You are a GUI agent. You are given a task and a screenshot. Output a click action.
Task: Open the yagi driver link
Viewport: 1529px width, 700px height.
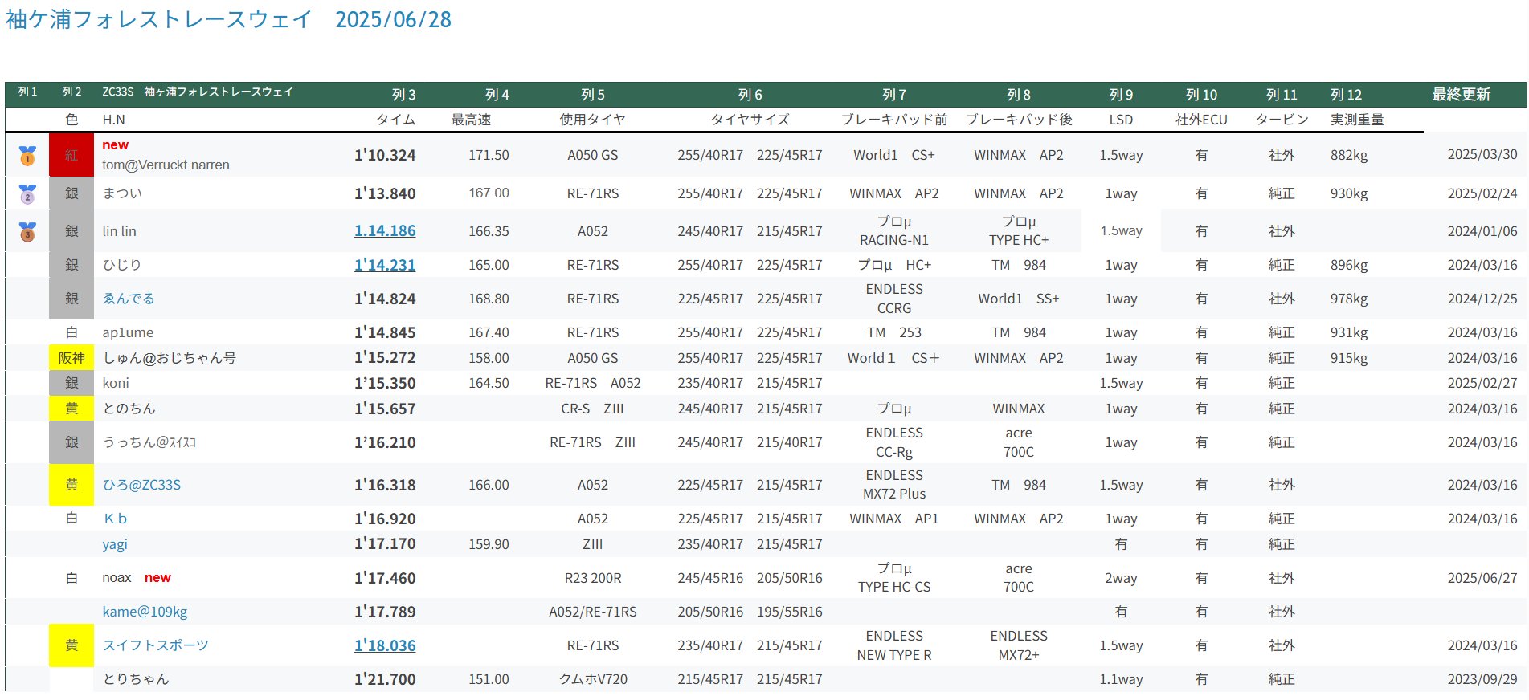pos(115,544)
